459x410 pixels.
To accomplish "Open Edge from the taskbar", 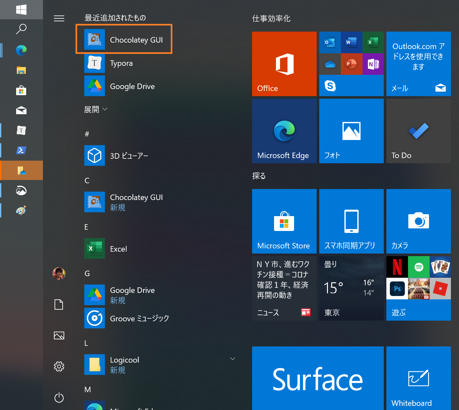I will pyautogui.click(x=21, y=50).
